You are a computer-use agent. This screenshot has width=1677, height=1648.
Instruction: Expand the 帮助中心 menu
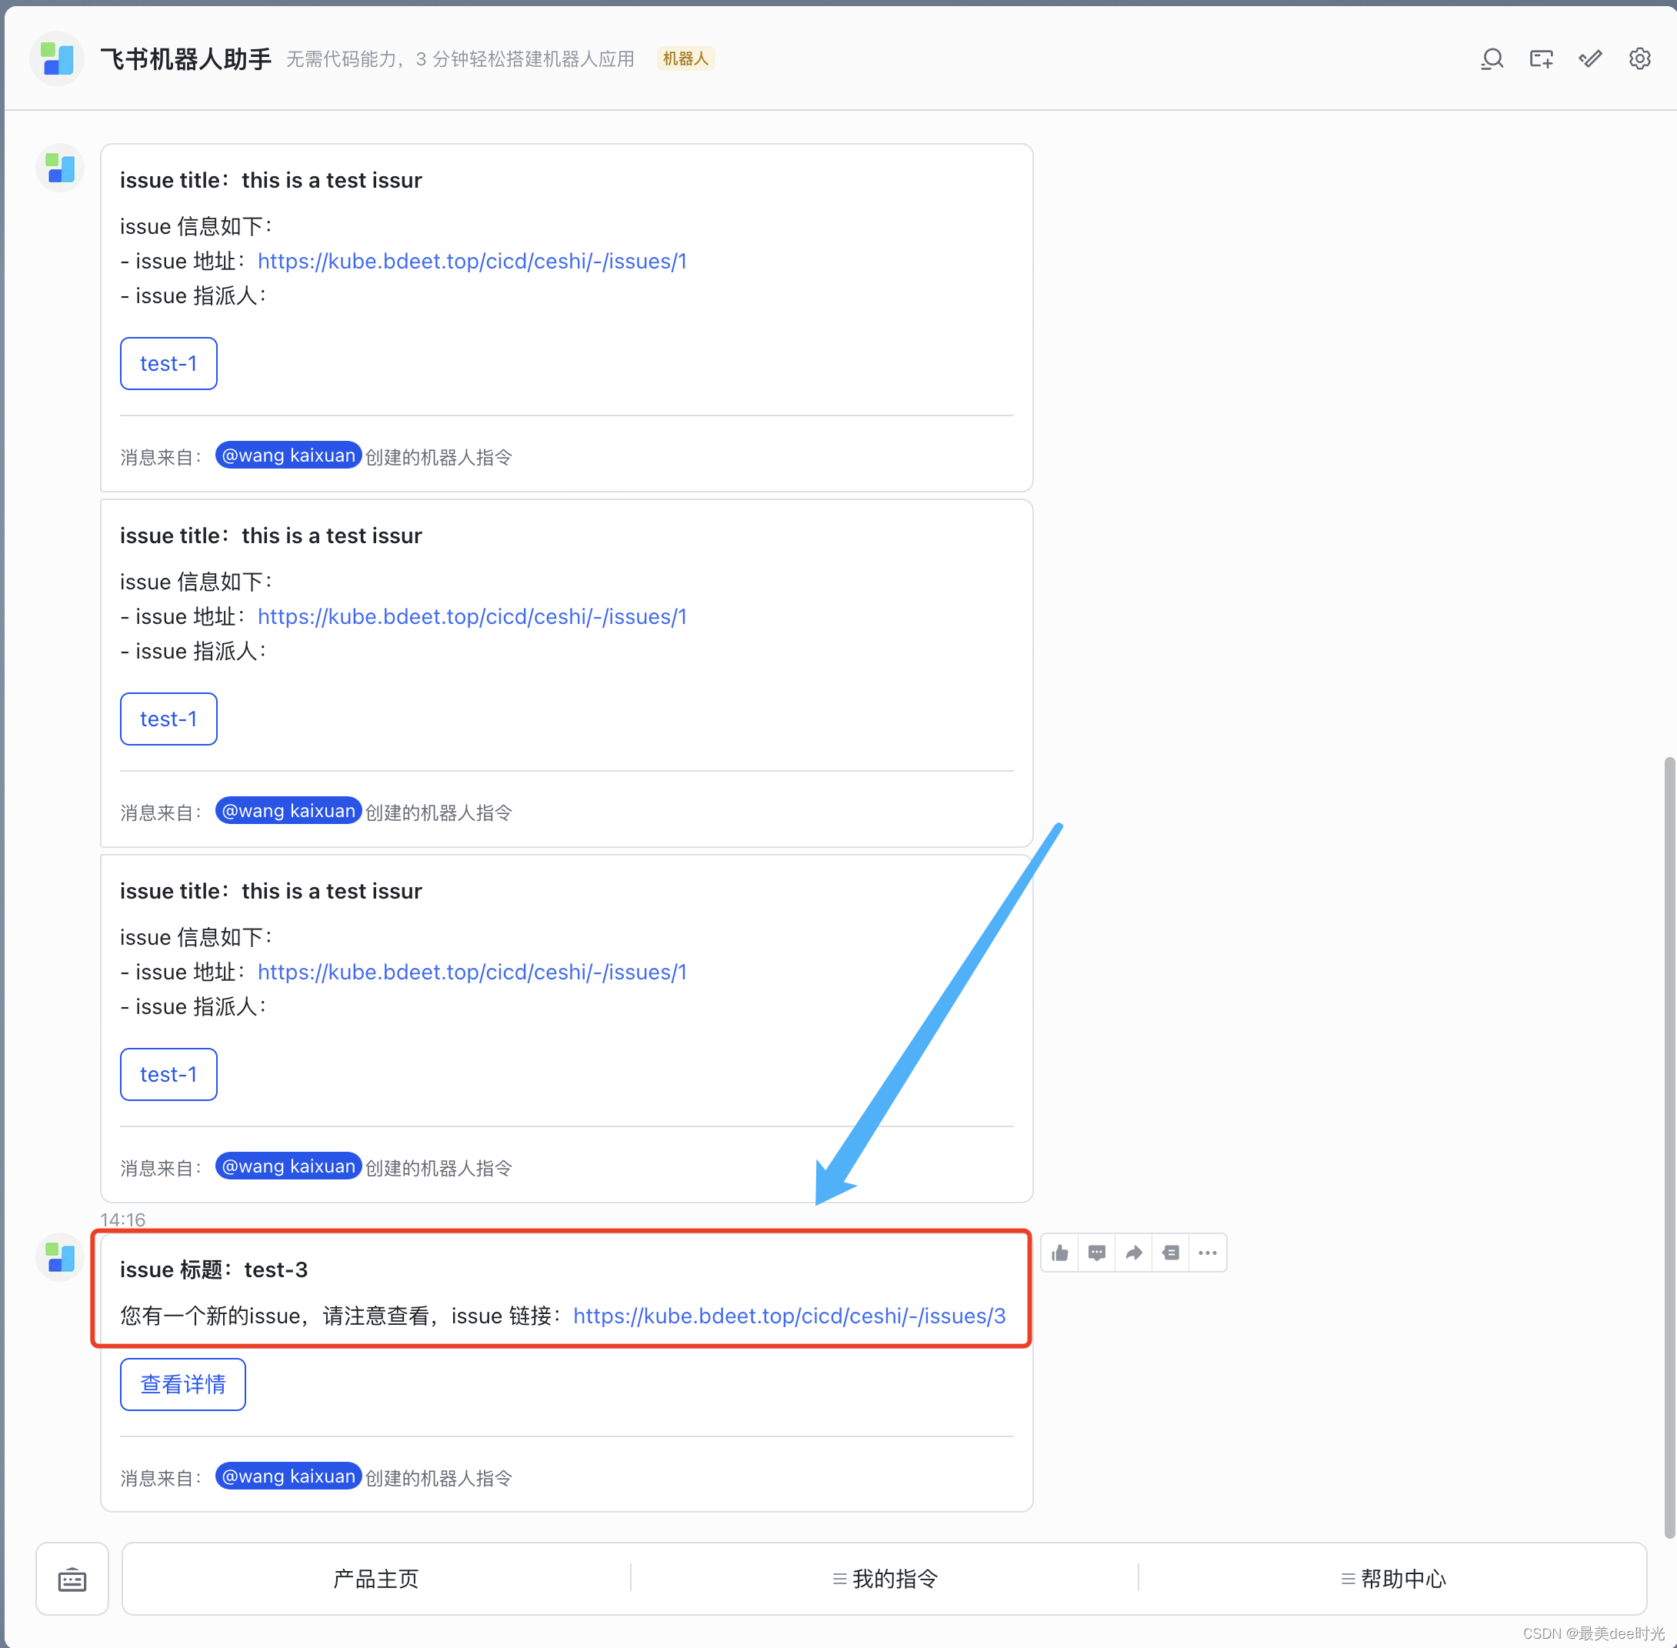click(1392, 1579)
